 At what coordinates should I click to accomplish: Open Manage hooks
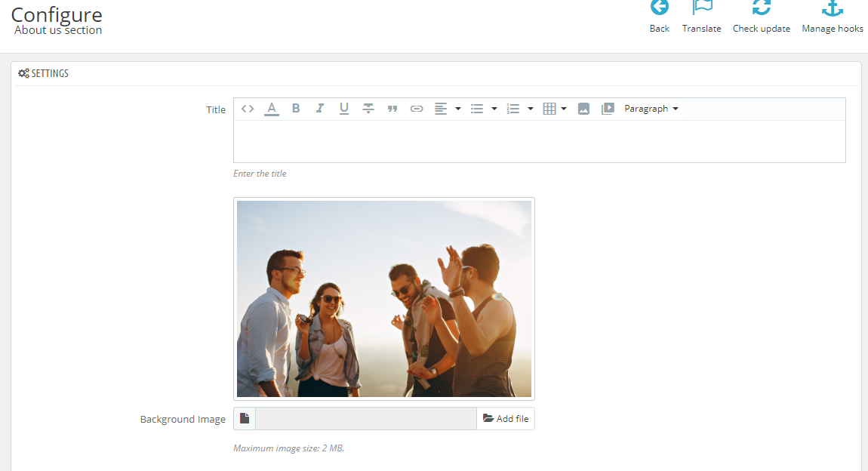tap(833, 17)
